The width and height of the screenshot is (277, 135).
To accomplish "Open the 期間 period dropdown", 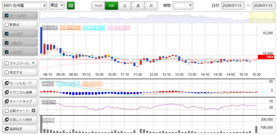I will pos(183,5).
